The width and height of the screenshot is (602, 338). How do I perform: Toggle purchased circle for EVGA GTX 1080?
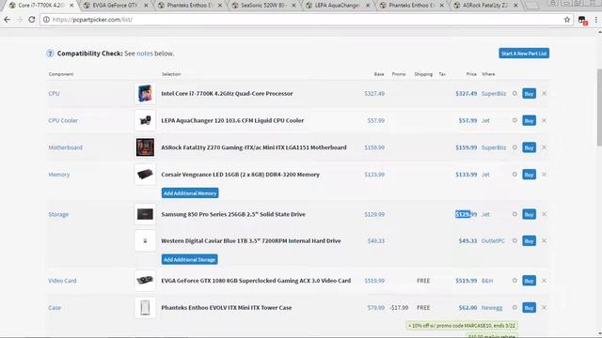click(x=515, y=281)
